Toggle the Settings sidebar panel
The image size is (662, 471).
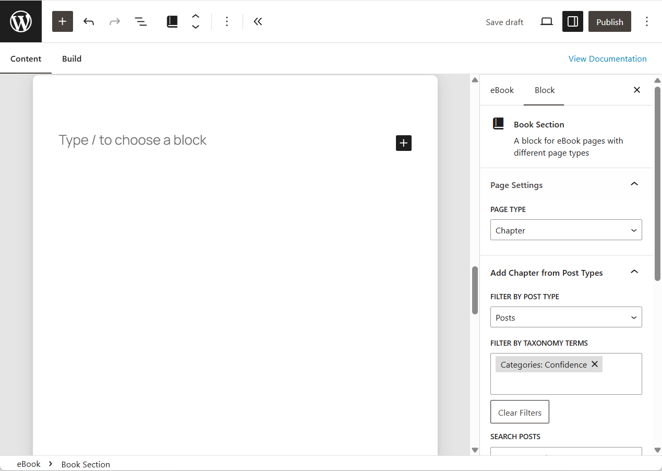[x=572, y=21]
